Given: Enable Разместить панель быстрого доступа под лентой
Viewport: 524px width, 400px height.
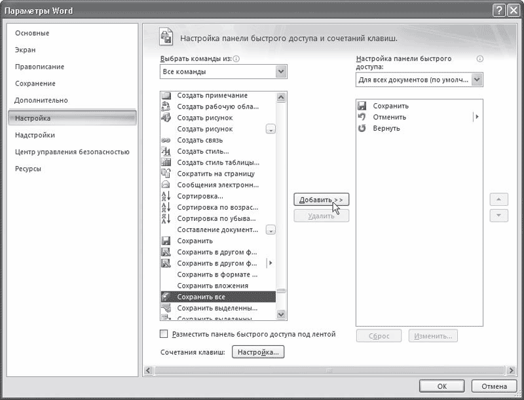Looking at the screenshot, I should pos(162,334).
